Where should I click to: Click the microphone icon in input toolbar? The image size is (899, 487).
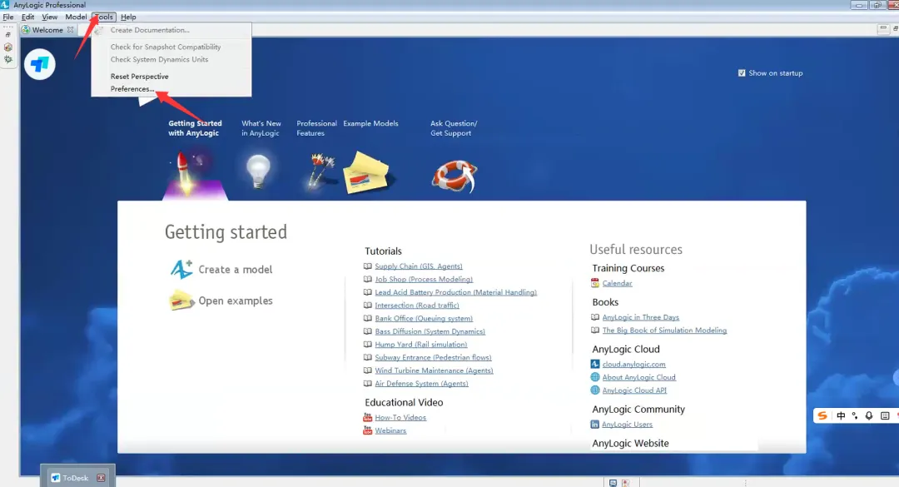click(869, 416)
